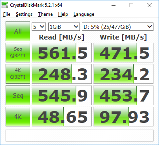Open the Help menu
159x145 pixels.
coord(63,14)
